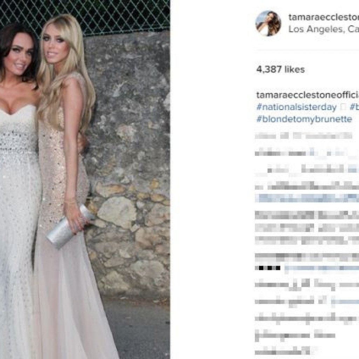Select the first blurred comment line
The image size is (359, 359).
(x=304, y=136)
